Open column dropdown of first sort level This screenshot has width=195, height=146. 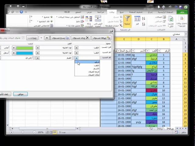(x=76, y=48)
